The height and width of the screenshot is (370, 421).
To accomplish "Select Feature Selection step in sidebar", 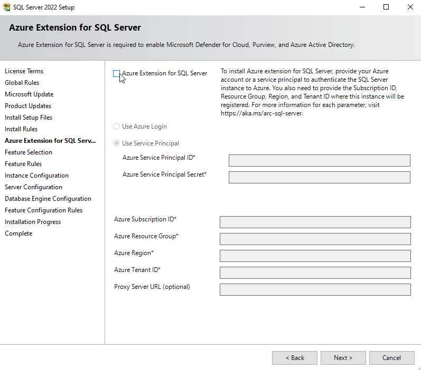I will [29, 152].
